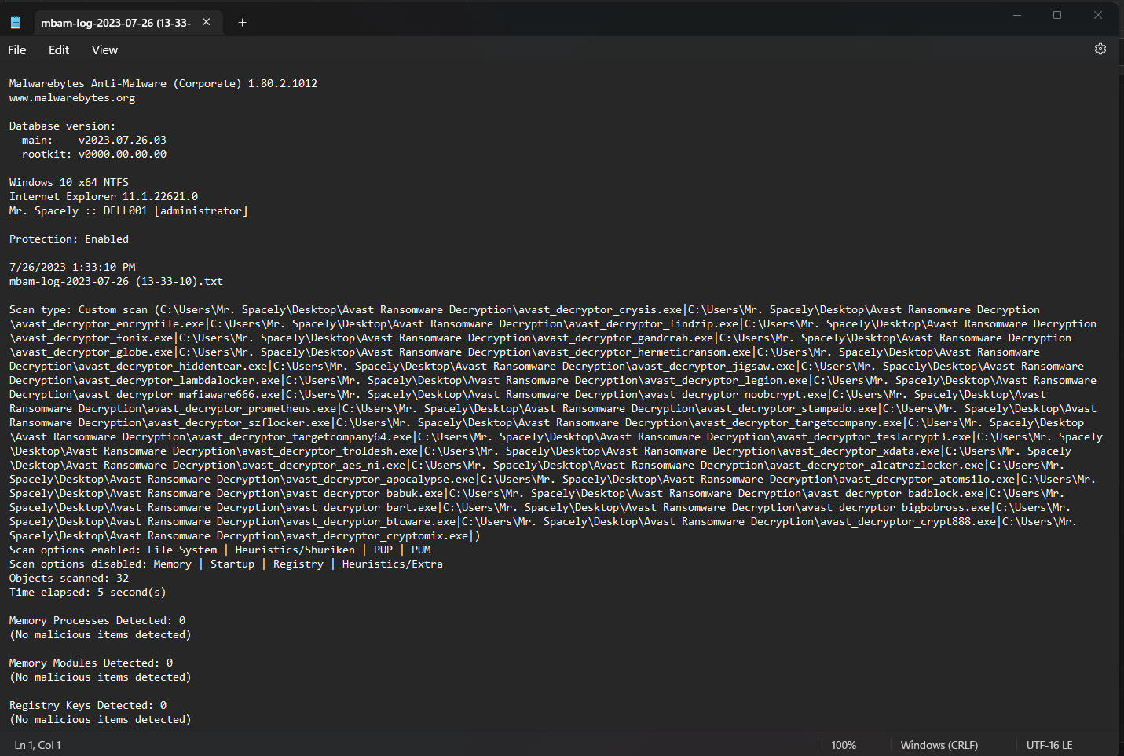Click Registry Keys Detected: 0 line
Image resolution: width=1124 pixels, height=756 pixels.
[x=88, y=705]
